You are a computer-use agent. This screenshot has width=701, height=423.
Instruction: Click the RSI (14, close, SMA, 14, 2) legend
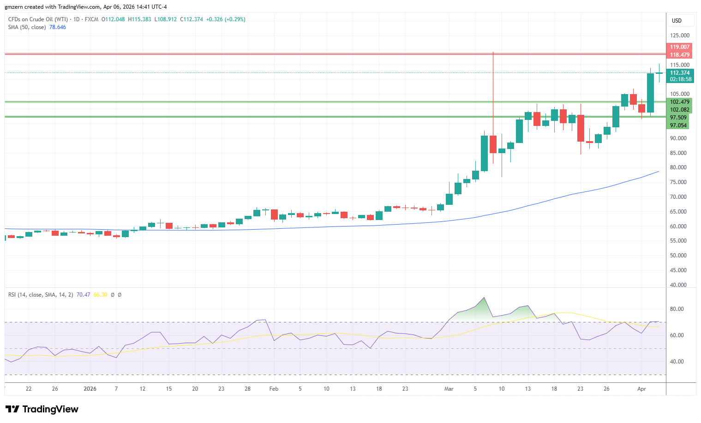41,295
